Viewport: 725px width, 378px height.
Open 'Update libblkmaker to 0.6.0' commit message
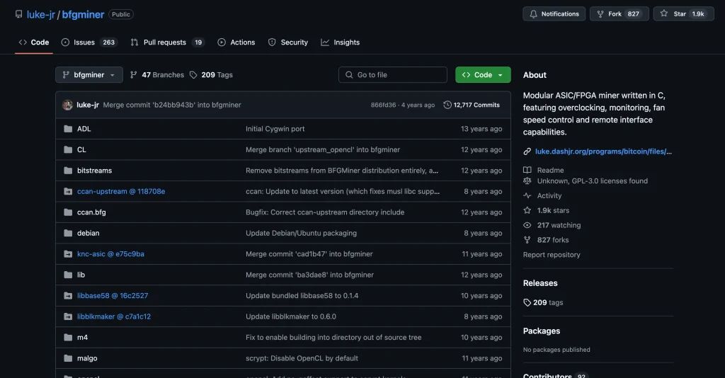(291, 316)
